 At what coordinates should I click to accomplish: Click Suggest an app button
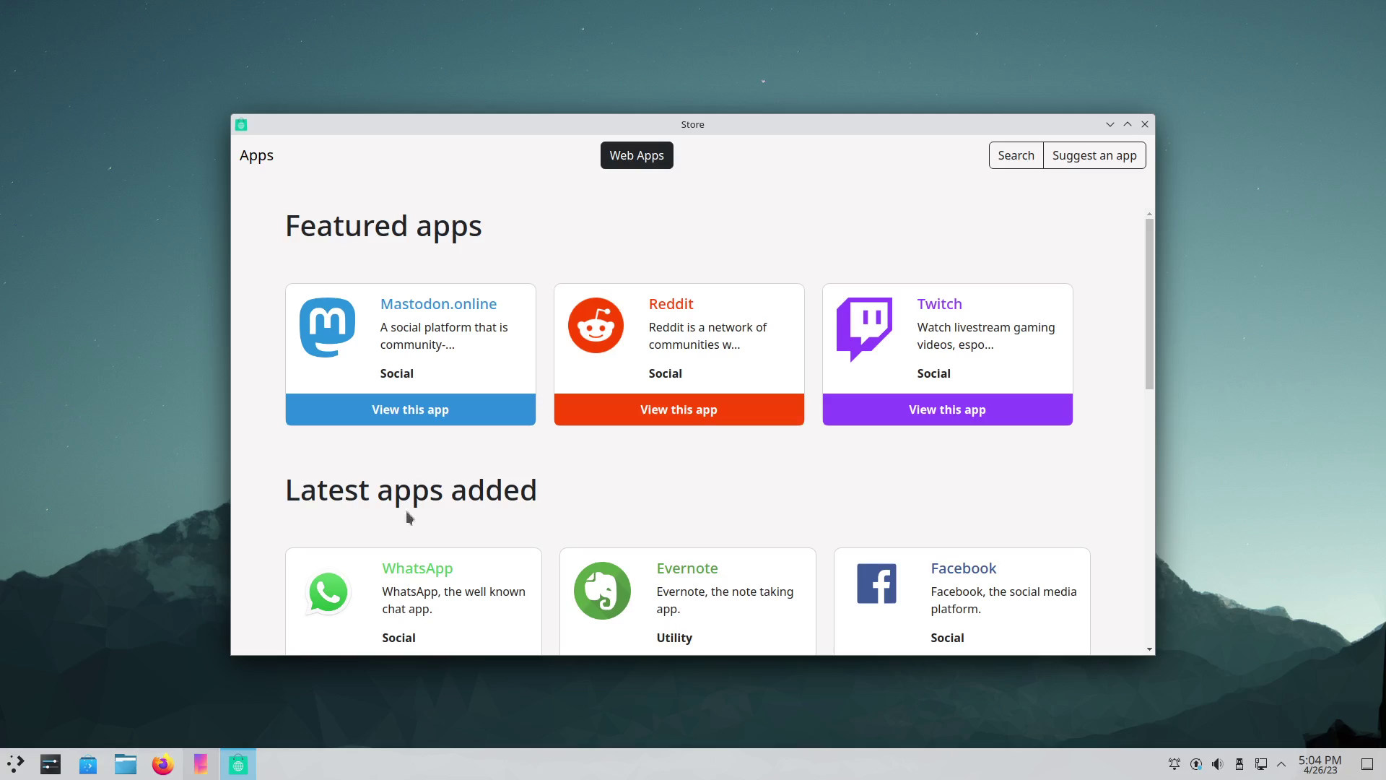point(1094,155)
